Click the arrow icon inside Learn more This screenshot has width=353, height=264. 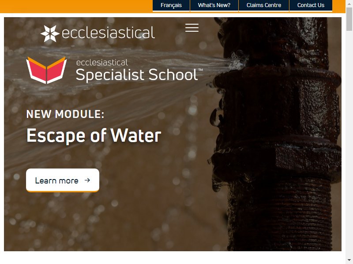(x=87, y=180)
